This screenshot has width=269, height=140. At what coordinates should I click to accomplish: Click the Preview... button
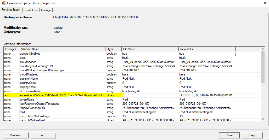[x=16, y=135]
